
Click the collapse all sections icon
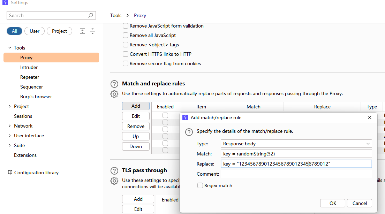click(x=92, y=31)
